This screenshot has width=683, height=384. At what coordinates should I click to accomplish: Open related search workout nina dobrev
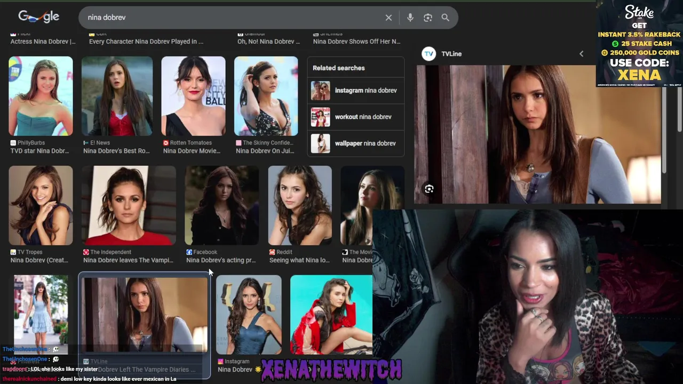pyautogui.click(x=355, y=117)
